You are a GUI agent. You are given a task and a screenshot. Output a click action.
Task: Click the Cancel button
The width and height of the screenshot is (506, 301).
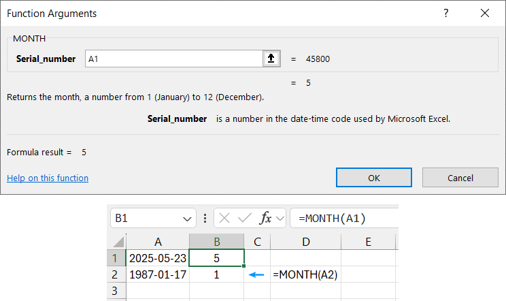point(460,177)
